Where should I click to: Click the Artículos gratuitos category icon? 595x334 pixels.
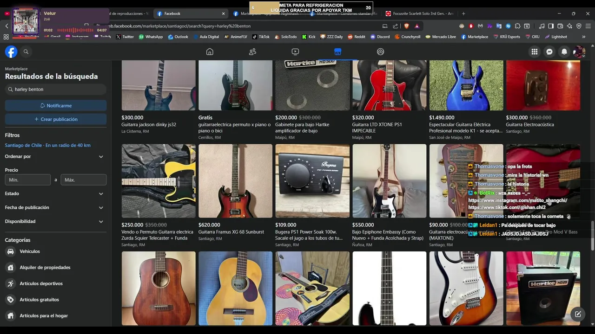point(10,300)
